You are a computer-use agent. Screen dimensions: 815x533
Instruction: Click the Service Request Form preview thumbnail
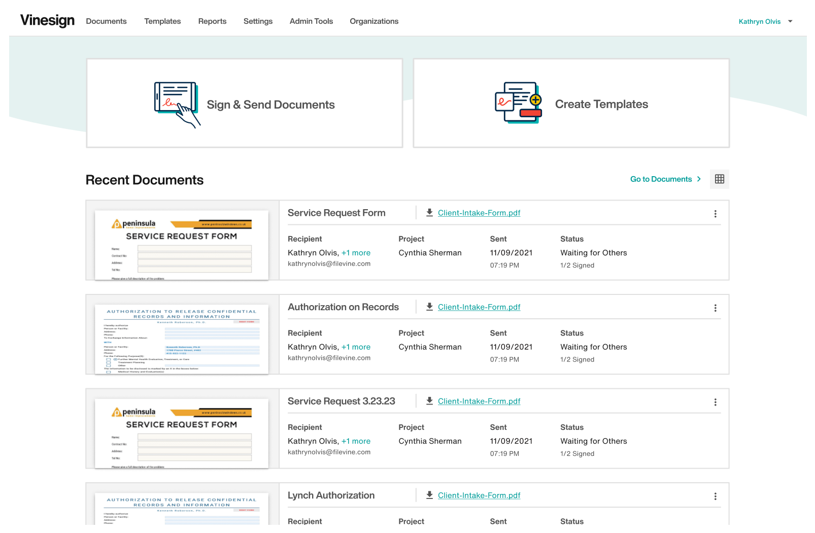[181, 245]
